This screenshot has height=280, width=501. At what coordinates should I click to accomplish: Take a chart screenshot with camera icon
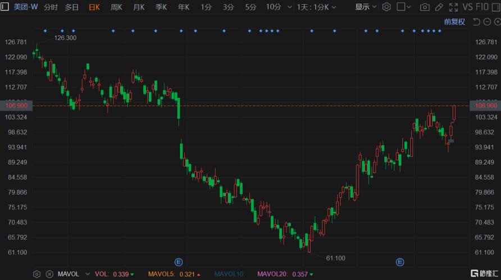424,7
